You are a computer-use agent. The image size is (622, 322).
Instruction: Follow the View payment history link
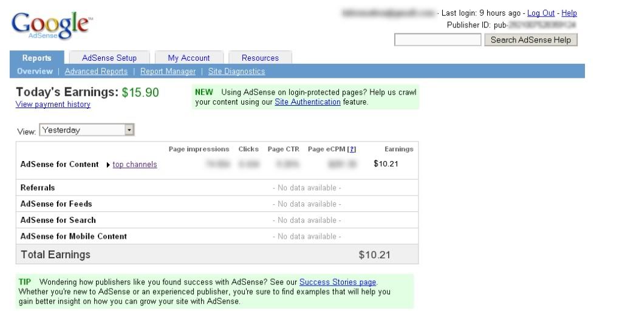pyautogui.click(x=53, y=104)
